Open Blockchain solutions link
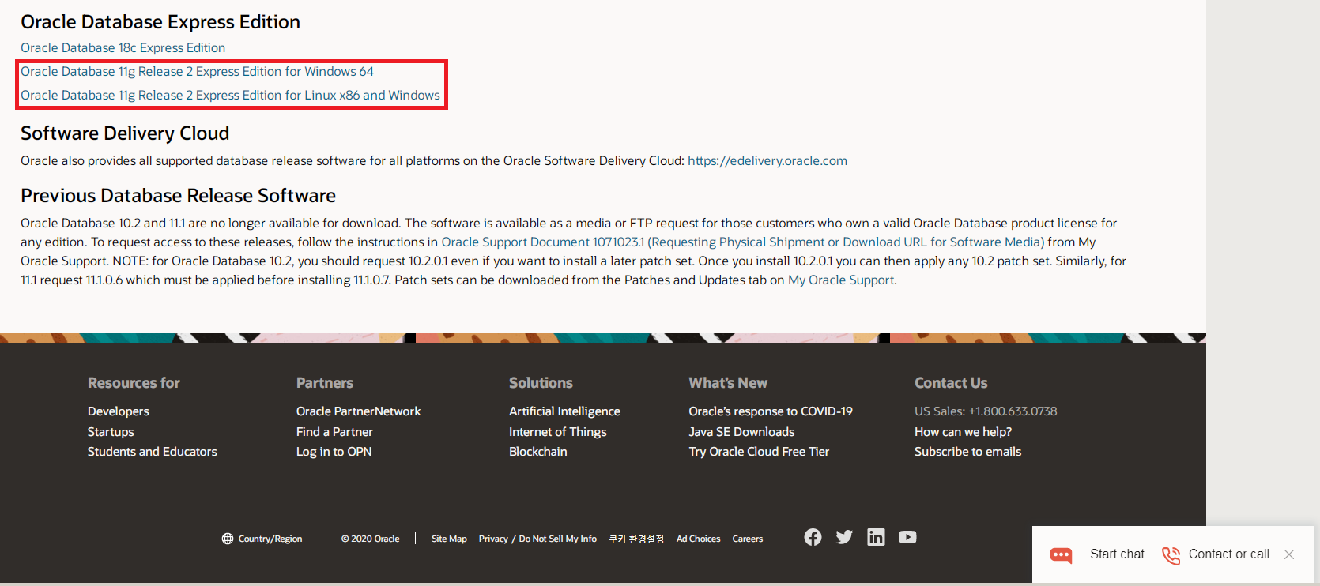Image resolution: width=1320 pixels, height=586 pixels. [x=538, y=452]
